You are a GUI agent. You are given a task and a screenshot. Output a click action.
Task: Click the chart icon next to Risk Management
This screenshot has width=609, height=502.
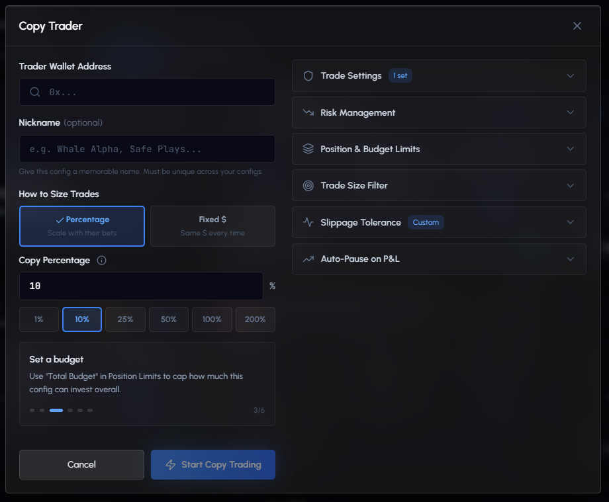point(308,112)
